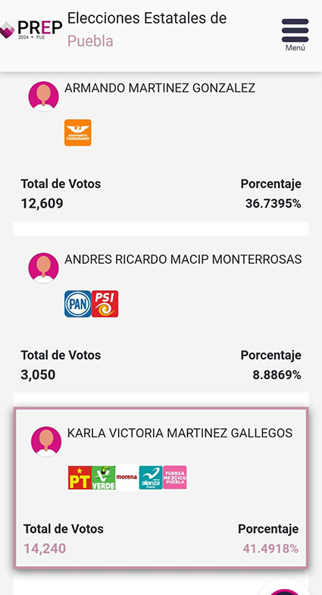Click the 36.7395% percentage value
322x595 pixels.
pyautogui.click(x=273, y=204)
